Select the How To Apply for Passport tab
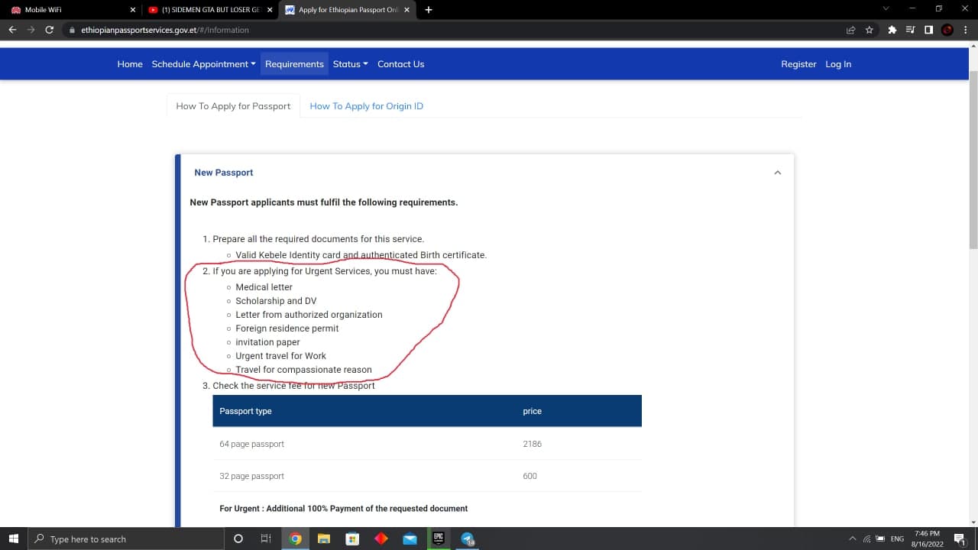This screenshot has width=978, height=550. click(233, 106)
